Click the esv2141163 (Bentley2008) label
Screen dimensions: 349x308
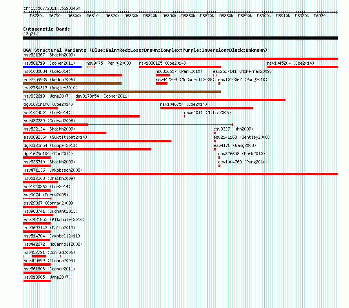(242, 137)
